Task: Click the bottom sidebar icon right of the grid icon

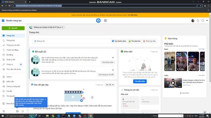Action: click(x=23, y=111)
